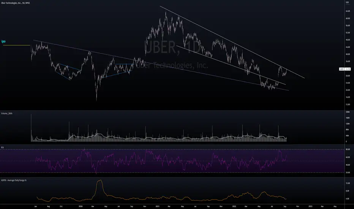This screenshot has height=209, width=354.
Task: Click the UBER current price label on the price axis
Action: (x=345, y=69)
